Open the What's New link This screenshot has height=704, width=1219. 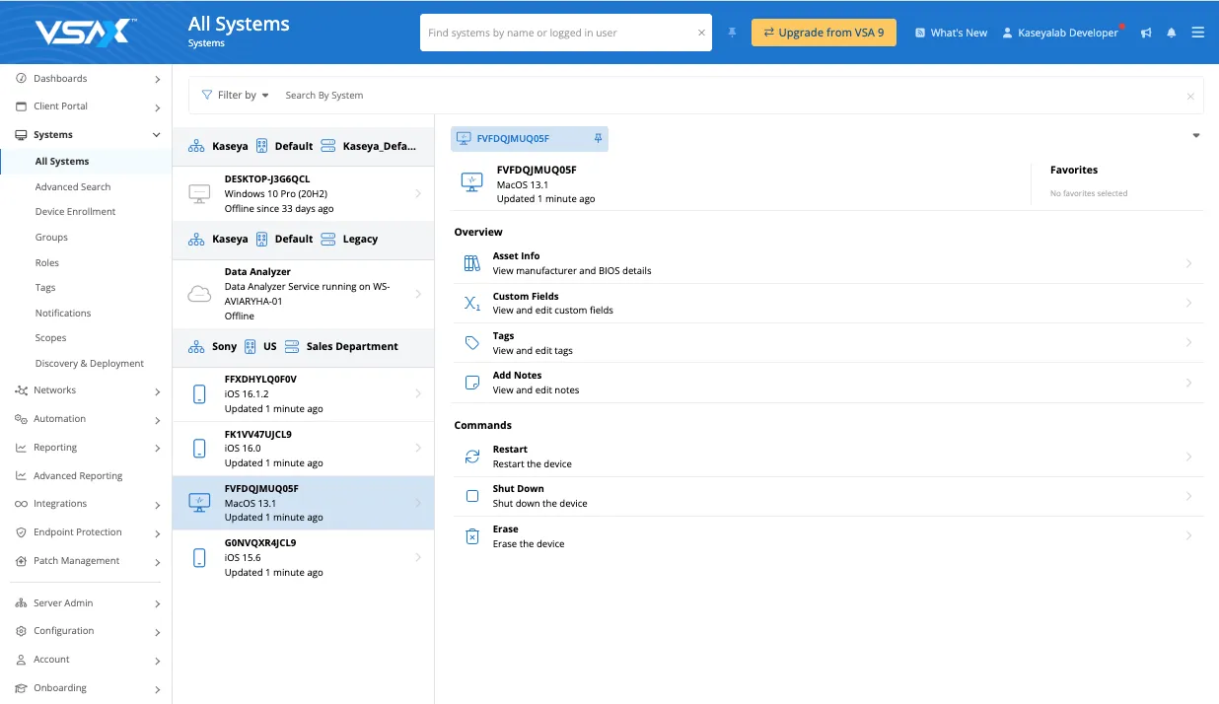click(951, 33)
